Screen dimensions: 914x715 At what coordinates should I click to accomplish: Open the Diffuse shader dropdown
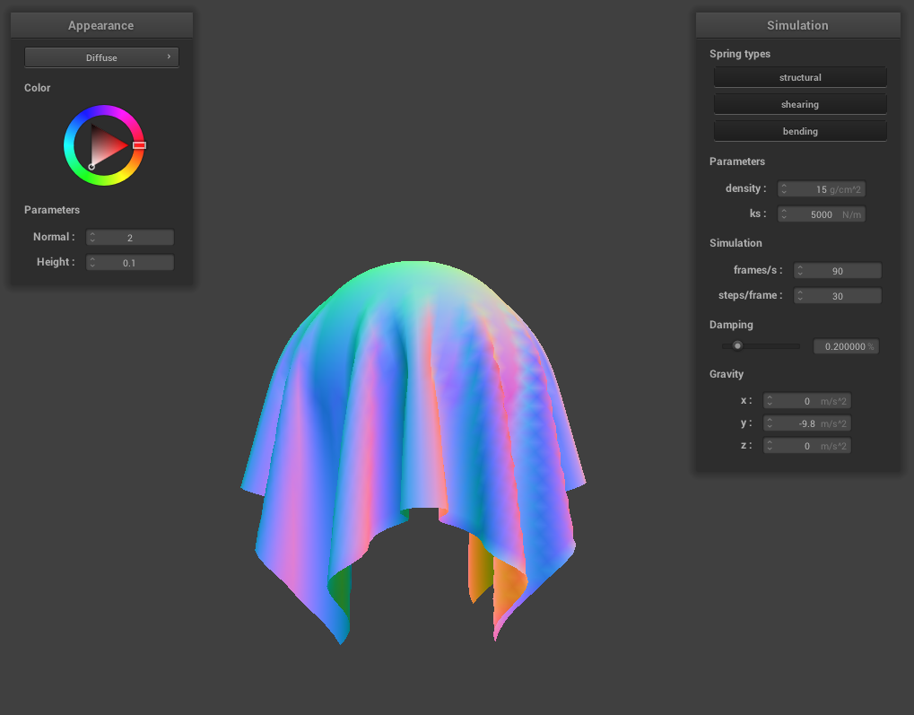coord(101,57)
